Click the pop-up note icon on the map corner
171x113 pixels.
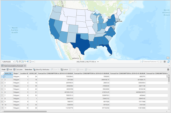[168, 58]
